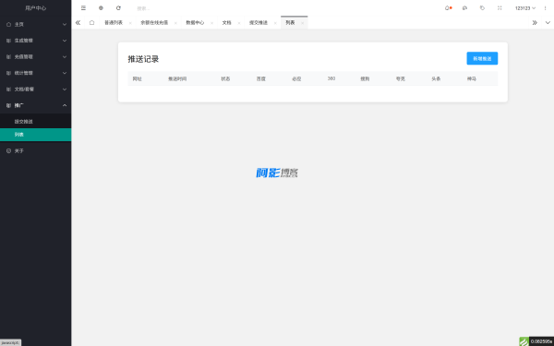Switch to the 数据中心 tab
The width and height of the screenshot is (554, 346).
195,22
